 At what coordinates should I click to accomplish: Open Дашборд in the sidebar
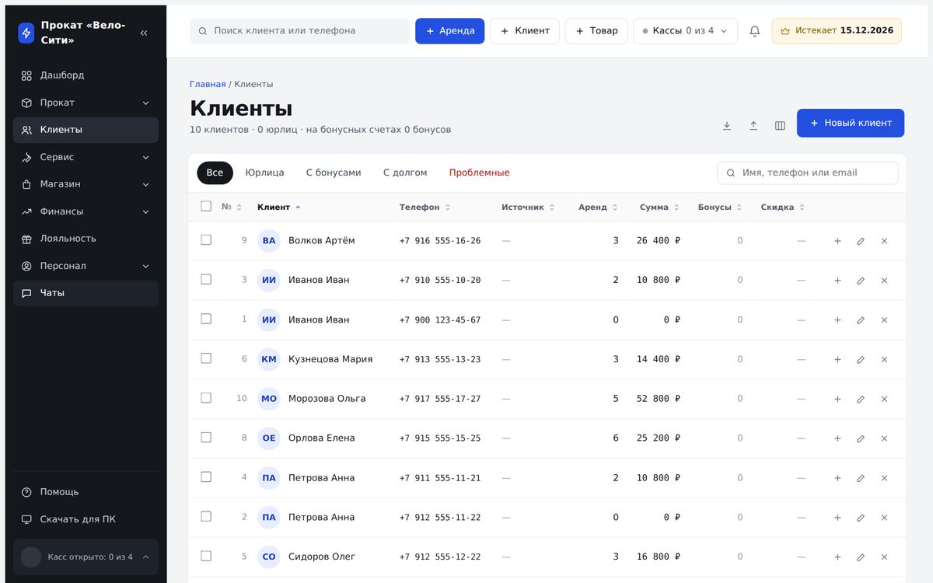click(x=86, y=75)
